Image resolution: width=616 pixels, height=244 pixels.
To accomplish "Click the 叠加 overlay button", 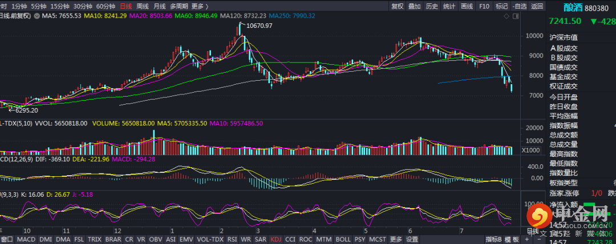I will [x=415, y=6].
